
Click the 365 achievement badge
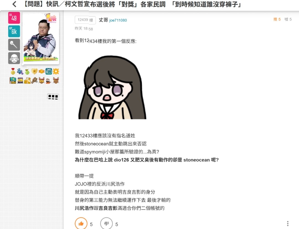13,80
